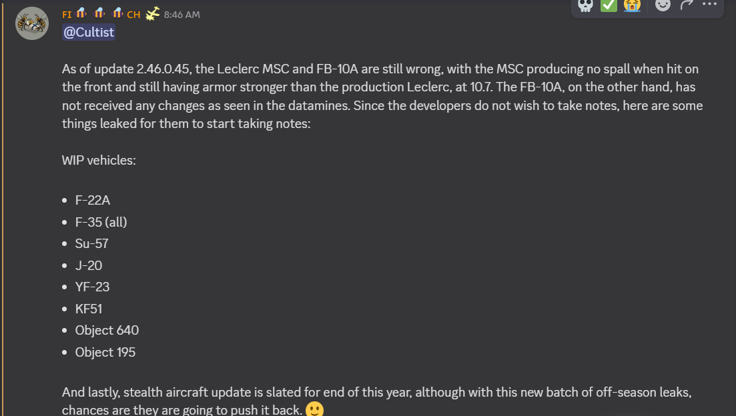Open the @Cultist mention
736x416 pixels.
[89, 32]
